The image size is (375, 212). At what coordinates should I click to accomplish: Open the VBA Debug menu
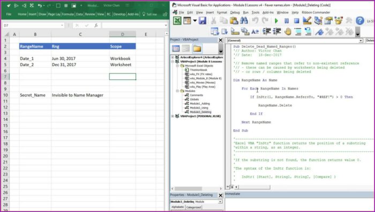[235, 12]
